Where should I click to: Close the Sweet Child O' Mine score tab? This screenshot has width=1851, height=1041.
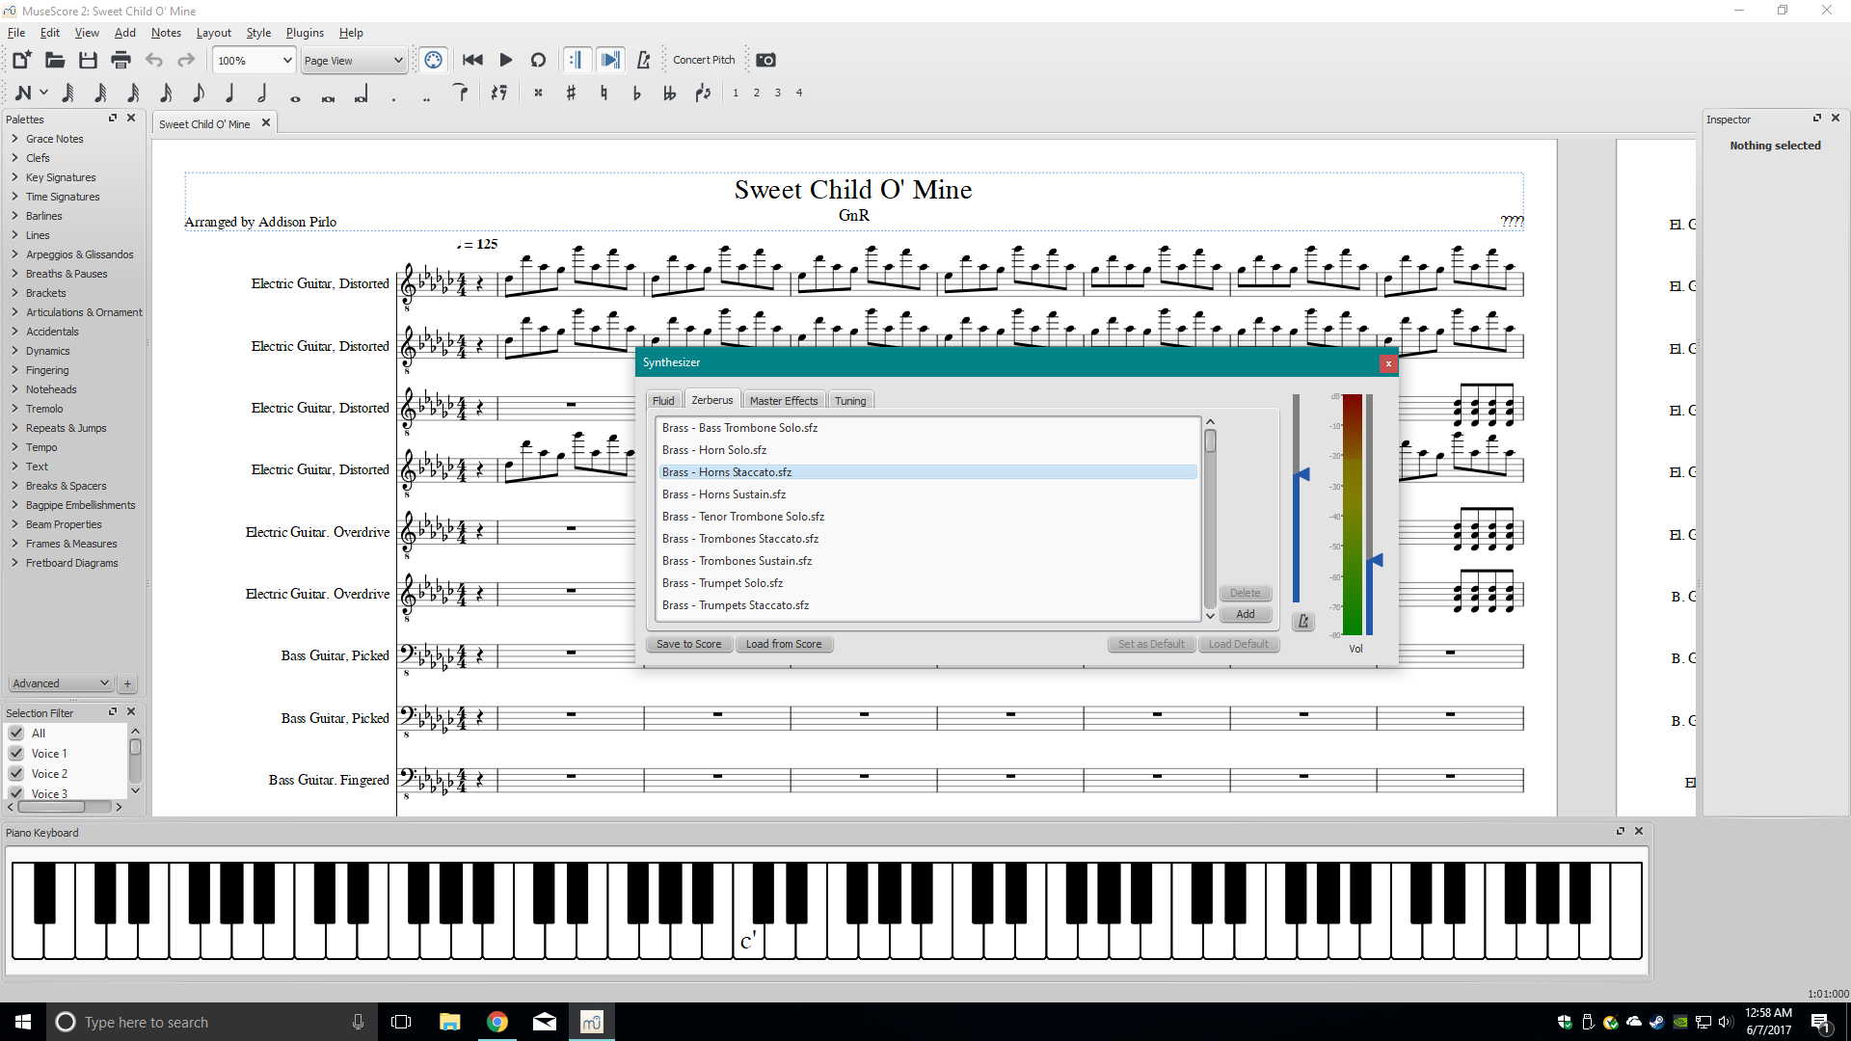pyautogui.click(x=266, y=123)
